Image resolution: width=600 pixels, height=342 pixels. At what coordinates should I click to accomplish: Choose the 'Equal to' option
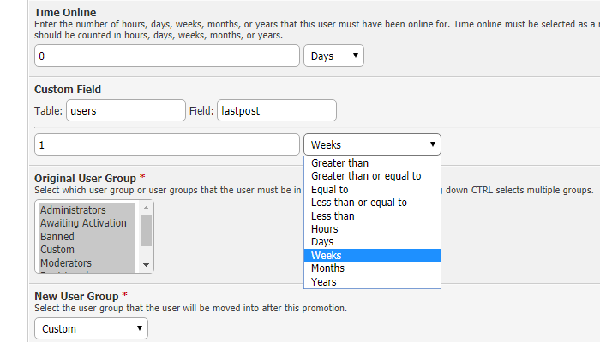pyautogui.click(x=329, y=189)
